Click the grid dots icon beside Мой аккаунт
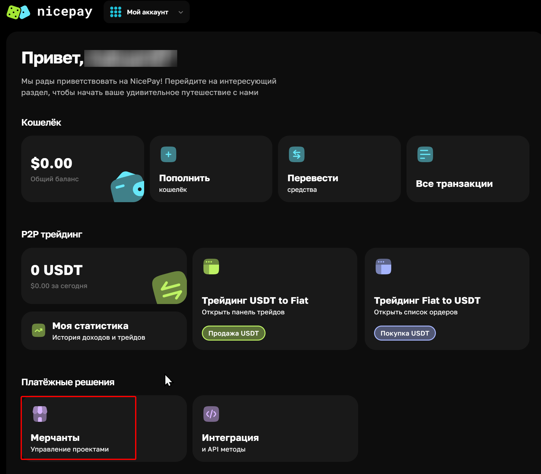This screenshot has height=474, width=541. point(116,12)
